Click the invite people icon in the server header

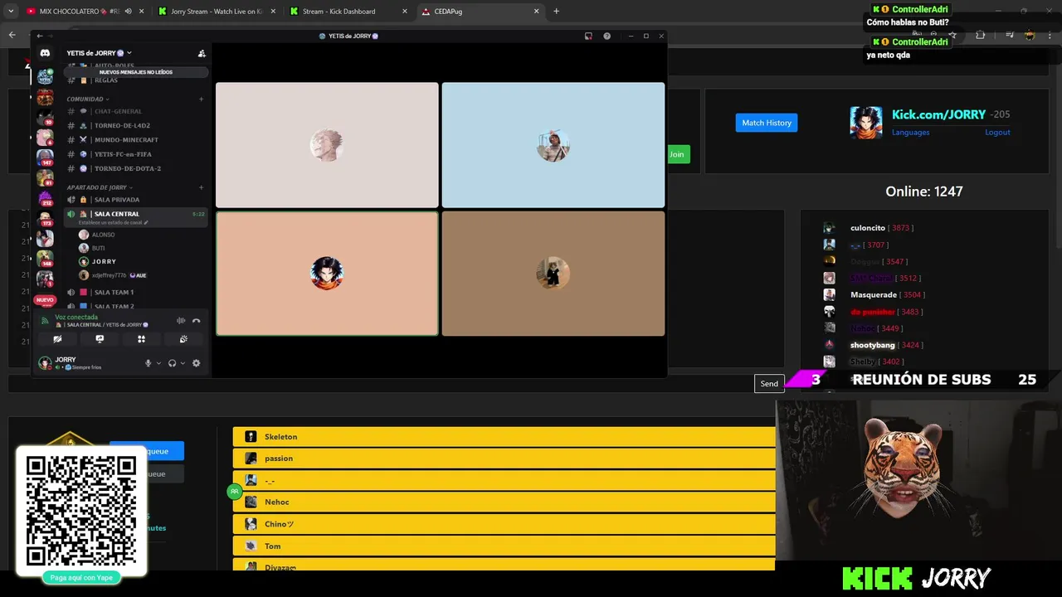click(x=202, y=53)
